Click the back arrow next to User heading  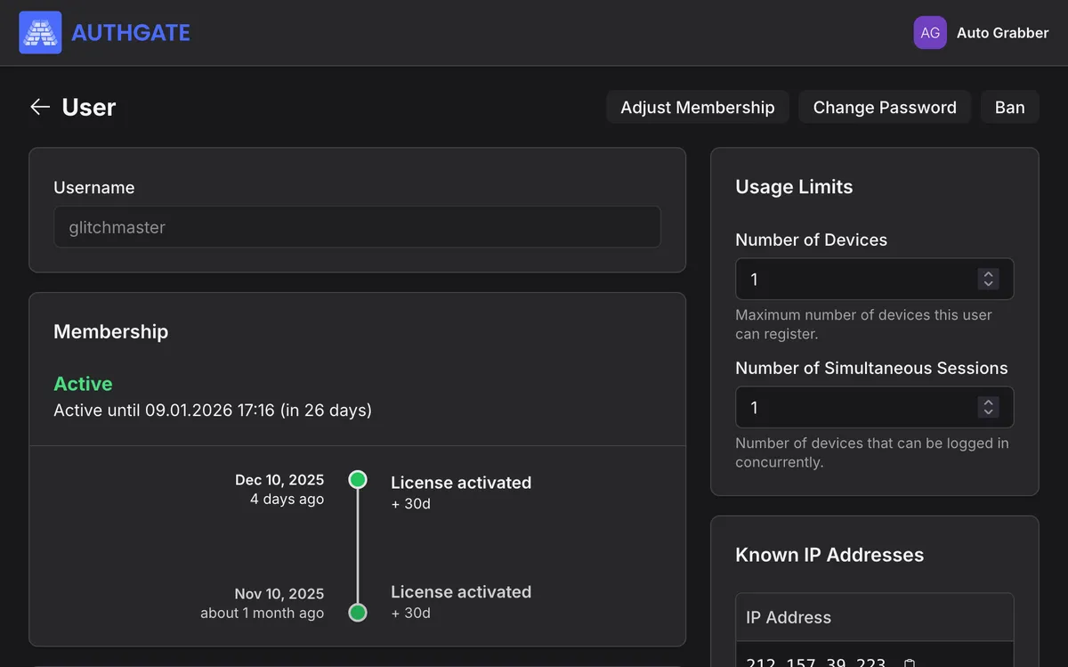tap(40, 106)
